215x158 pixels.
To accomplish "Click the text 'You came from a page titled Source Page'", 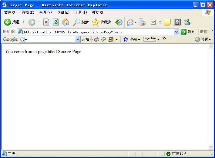I will coord(43,52).
